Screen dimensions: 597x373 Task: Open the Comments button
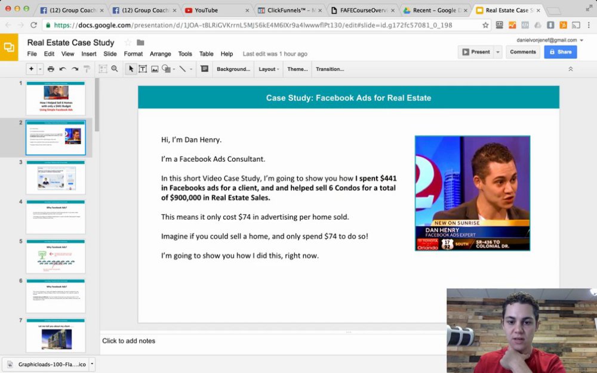point(523,52)
